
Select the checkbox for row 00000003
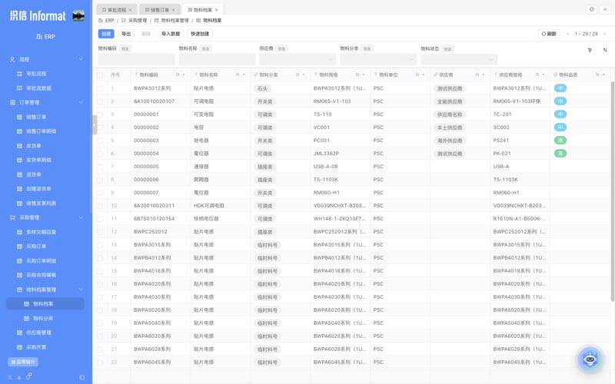(x=100, y=141)
